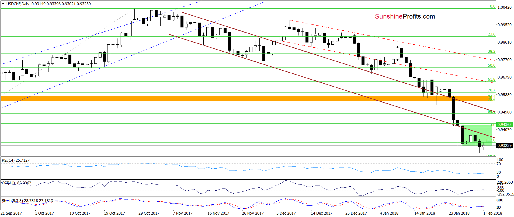
Task: Click the 19 Oct 2017 date label
Action: [114, 213]
